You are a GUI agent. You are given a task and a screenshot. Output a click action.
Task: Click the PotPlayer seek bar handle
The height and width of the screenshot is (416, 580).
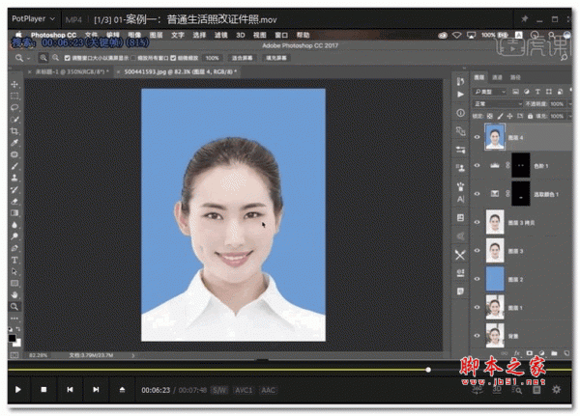coord(428,370)
